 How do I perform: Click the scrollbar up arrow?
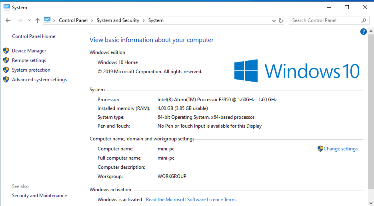coord(371,31)
